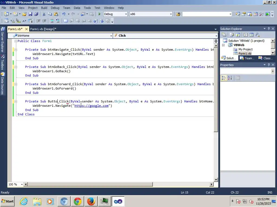Open the 100 % zoom level dropdown
277x207 pixels.
point(22,184)
